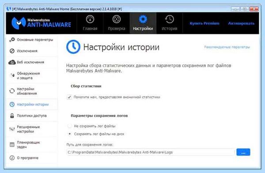Select 'Не сохранять лог файлы' radio button
Screen dimensions: 265x173
tap(69, 126)
